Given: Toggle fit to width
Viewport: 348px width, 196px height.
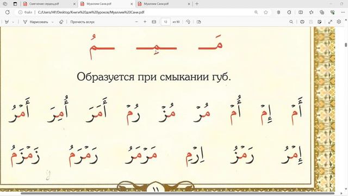Looking at the screenshot, I should (154, 22).
